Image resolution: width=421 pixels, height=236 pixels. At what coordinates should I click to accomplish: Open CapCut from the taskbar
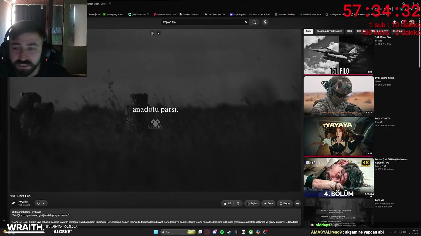tap(243, 232)
